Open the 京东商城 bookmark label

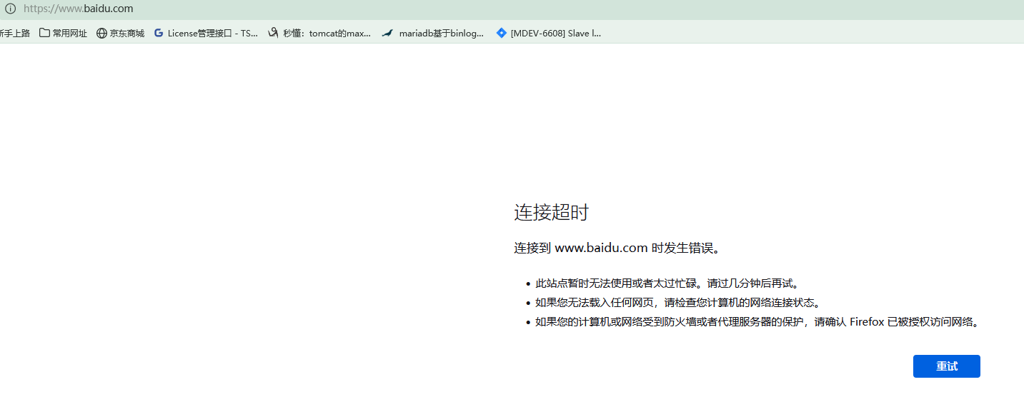coord(126,33)
